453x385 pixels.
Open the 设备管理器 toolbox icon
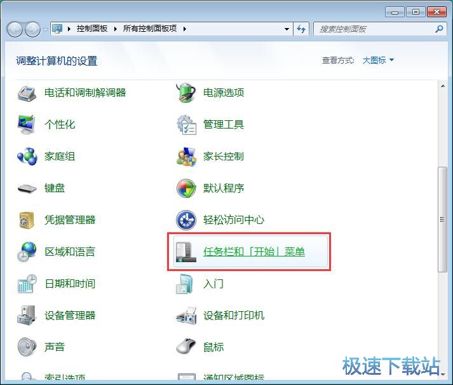[27, 315]
